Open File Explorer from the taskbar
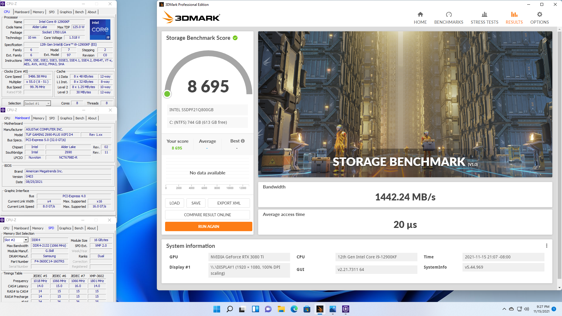 click(281, 309)
